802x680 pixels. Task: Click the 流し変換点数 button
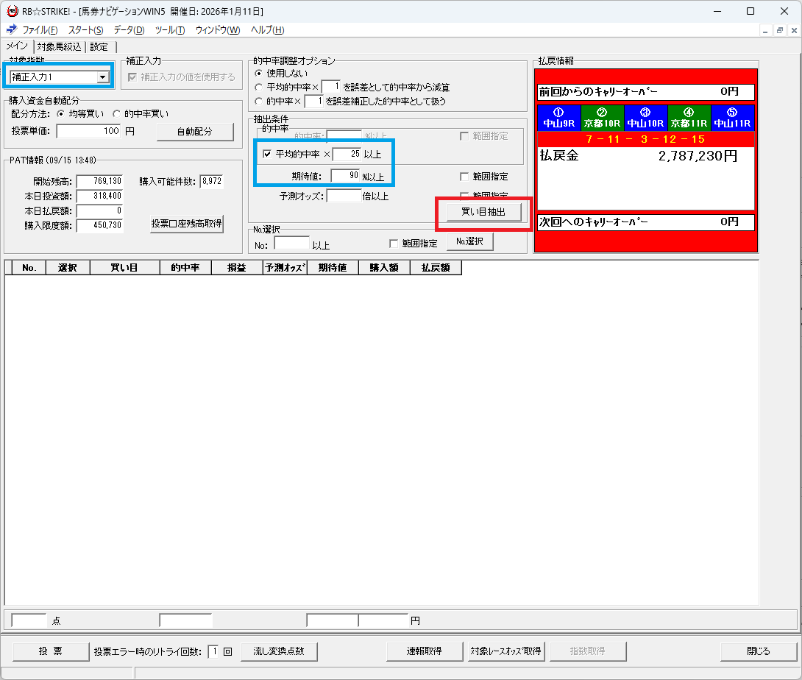point(280,651)
